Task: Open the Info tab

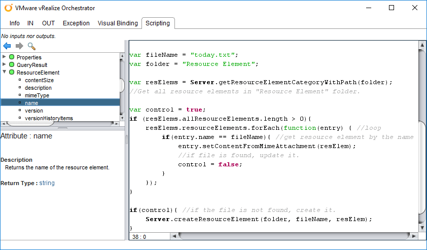Action: click(x=14, y=23)
